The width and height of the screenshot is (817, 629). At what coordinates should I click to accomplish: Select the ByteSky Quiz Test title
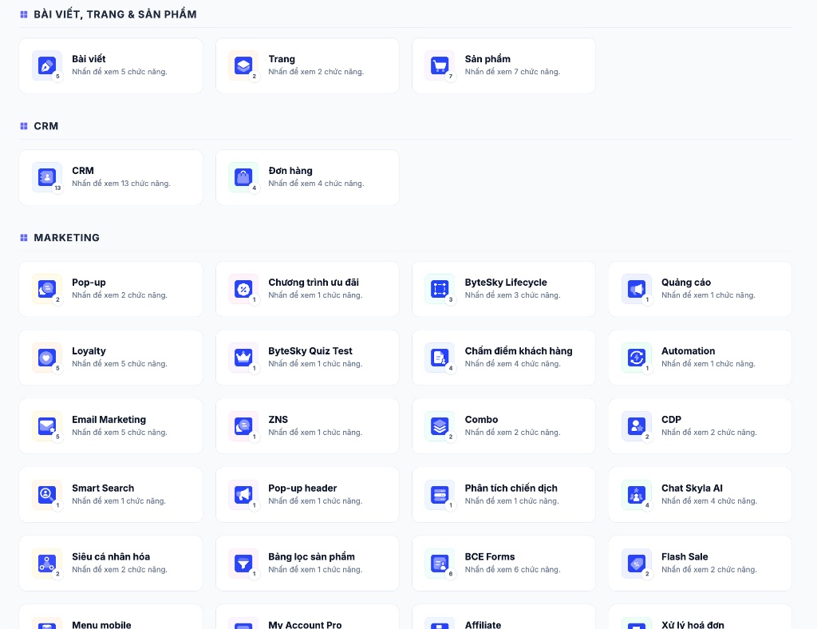(310, 350)
